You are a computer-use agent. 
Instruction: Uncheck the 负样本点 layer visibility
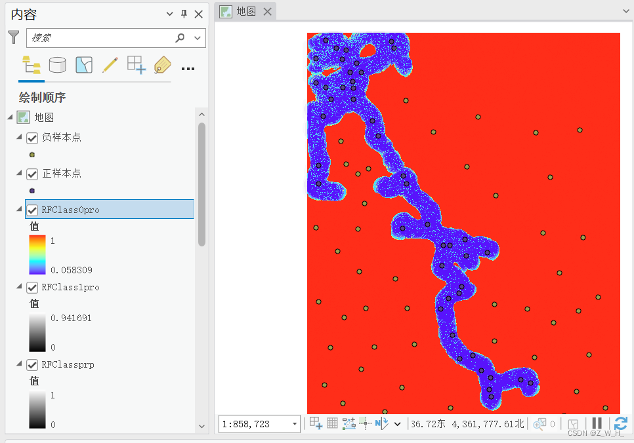tap(32, 138)
